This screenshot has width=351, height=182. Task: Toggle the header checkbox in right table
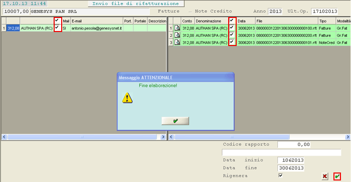[232, 20]
